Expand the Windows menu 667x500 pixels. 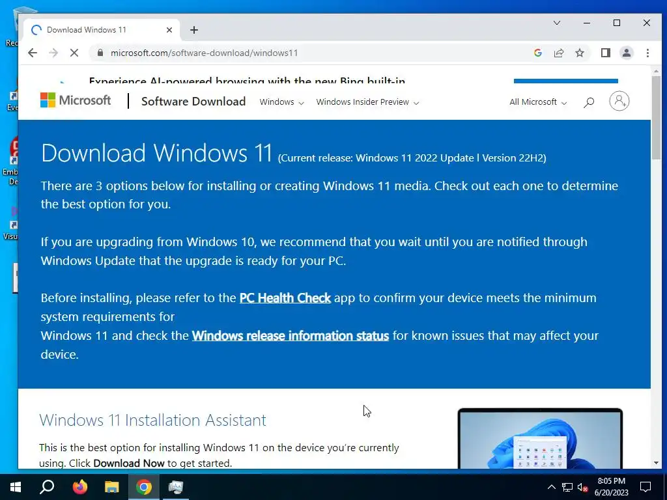click(x=281, y=102)
